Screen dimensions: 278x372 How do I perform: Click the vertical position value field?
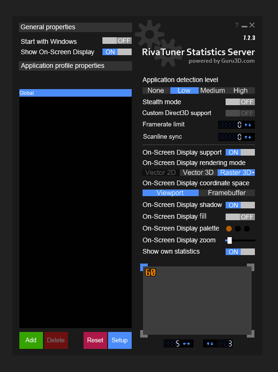pos(224,344)
